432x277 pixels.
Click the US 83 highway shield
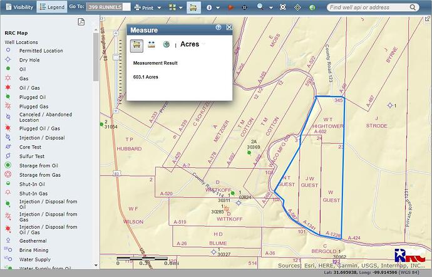click(116, 173)
